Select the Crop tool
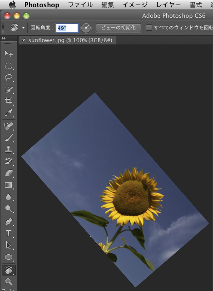The height and width of the screenshot is (291, 213). point(9,101)
